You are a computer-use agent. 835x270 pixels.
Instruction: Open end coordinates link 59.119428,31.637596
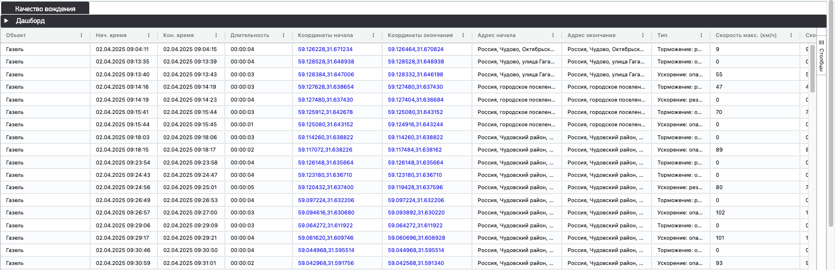click(x=416, y=186)
